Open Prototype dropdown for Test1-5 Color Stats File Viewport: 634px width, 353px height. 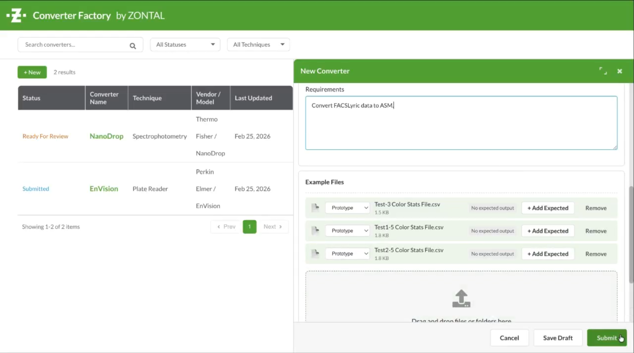[x=347, y=231]
